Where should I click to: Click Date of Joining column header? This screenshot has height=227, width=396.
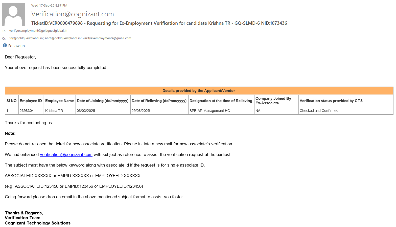click(103, 101)
